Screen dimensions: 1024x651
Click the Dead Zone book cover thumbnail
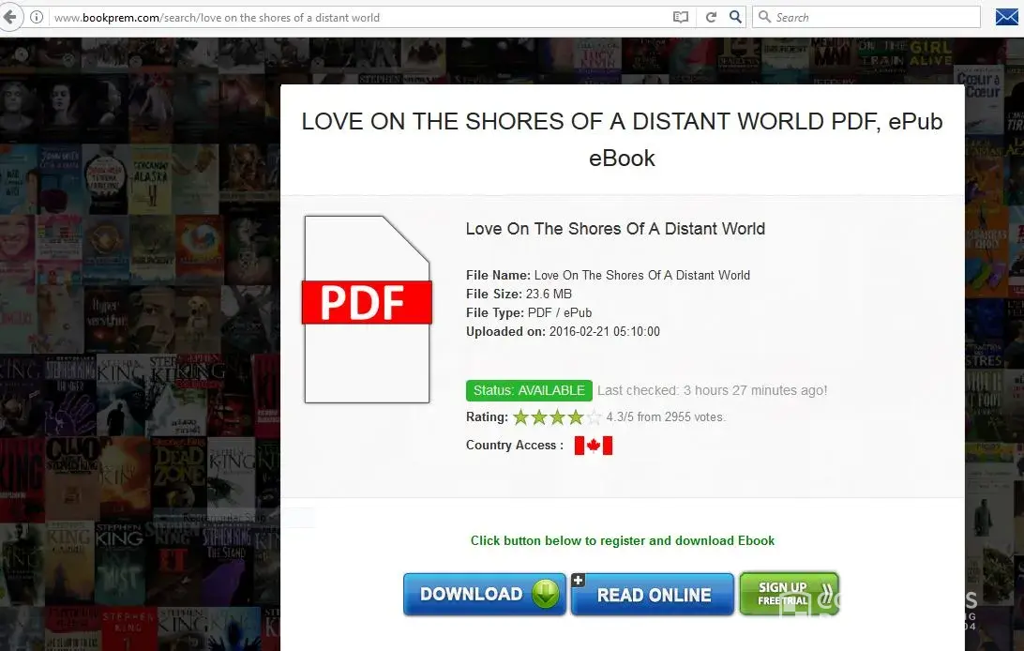click(x=177, y=478)
